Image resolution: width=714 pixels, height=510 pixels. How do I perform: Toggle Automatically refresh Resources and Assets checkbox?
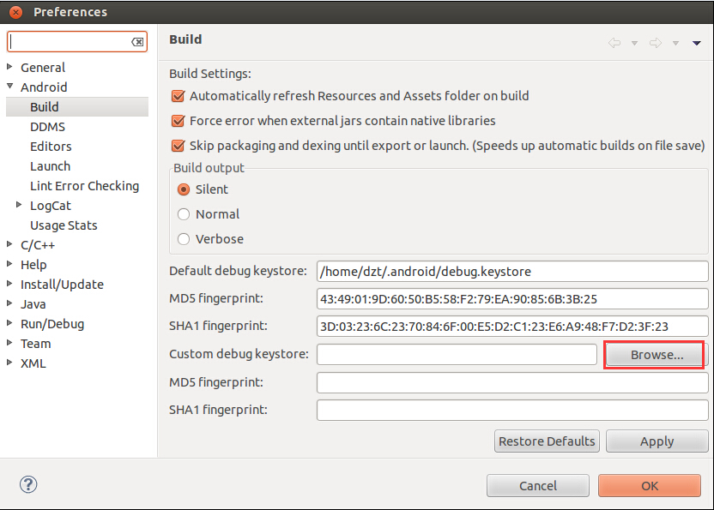[x=178, y=96]
